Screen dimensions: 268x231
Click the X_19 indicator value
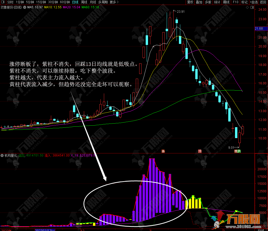coord(83,155)
